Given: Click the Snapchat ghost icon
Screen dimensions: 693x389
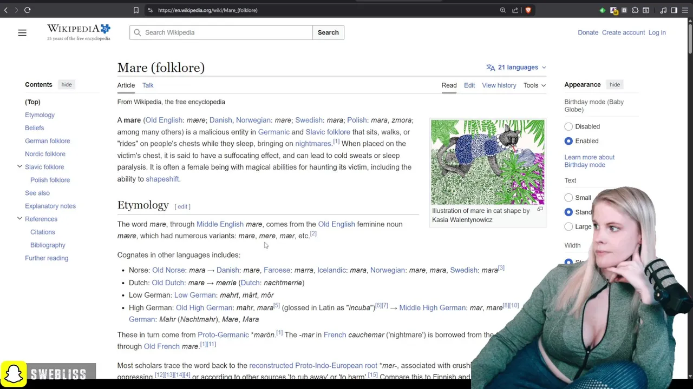Looking at the screenshot, I should [14, 374].
